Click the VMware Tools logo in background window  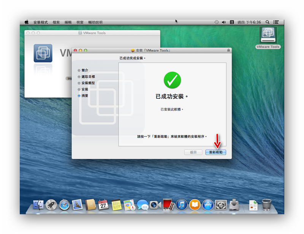coord(43,53)
